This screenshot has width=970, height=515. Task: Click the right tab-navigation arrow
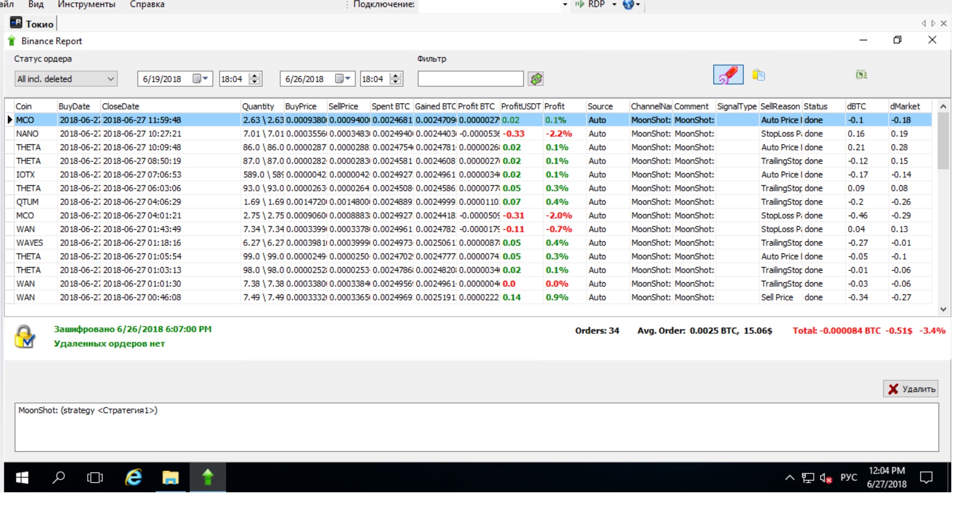(x=933, y=23)
